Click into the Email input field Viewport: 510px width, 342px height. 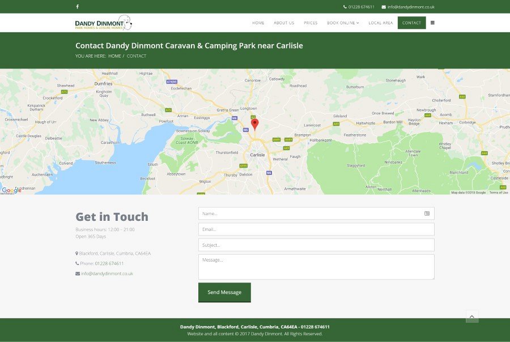tap(316, 229)
